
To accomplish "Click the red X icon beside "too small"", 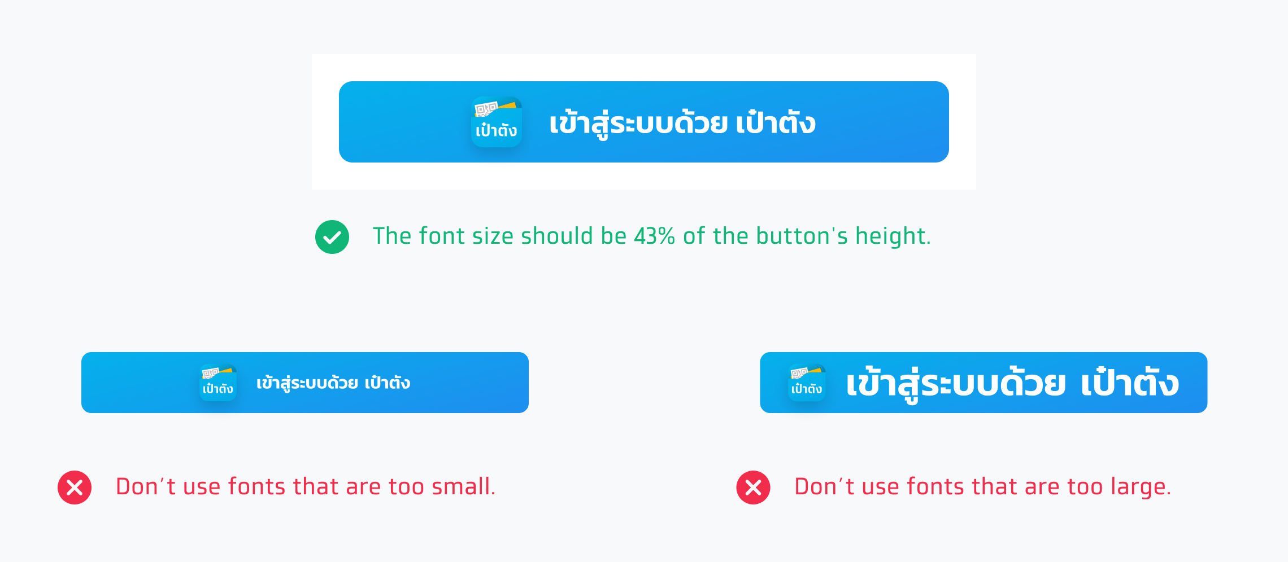I will [75, 488].
